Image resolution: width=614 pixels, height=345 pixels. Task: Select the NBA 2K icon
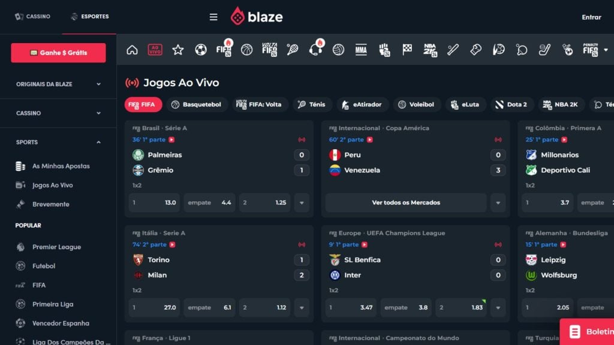click(430, 50)
